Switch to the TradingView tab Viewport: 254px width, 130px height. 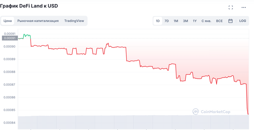74,21
